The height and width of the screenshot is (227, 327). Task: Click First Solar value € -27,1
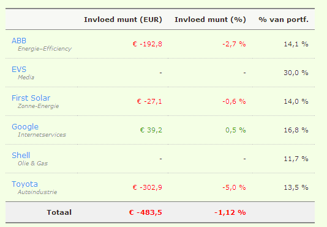pyautogui.click(x=149, y=101)
